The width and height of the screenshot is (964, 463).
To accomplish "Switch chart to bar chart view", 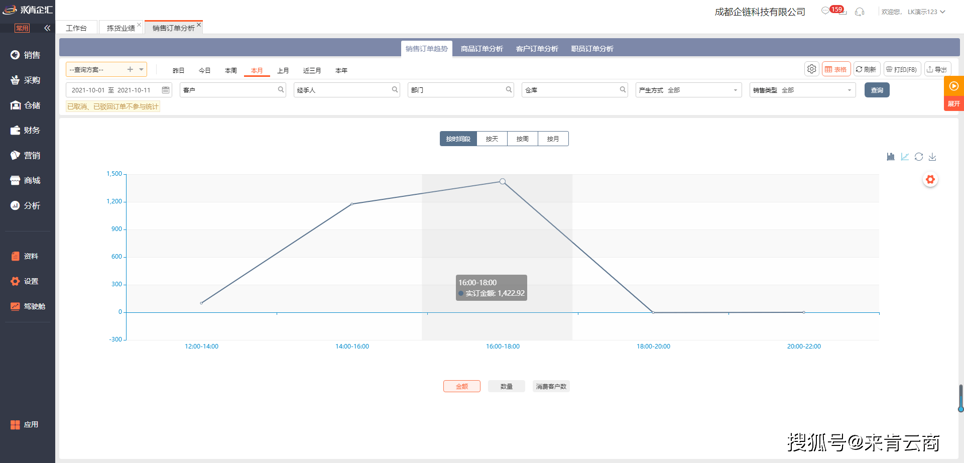I will [890, 156].
